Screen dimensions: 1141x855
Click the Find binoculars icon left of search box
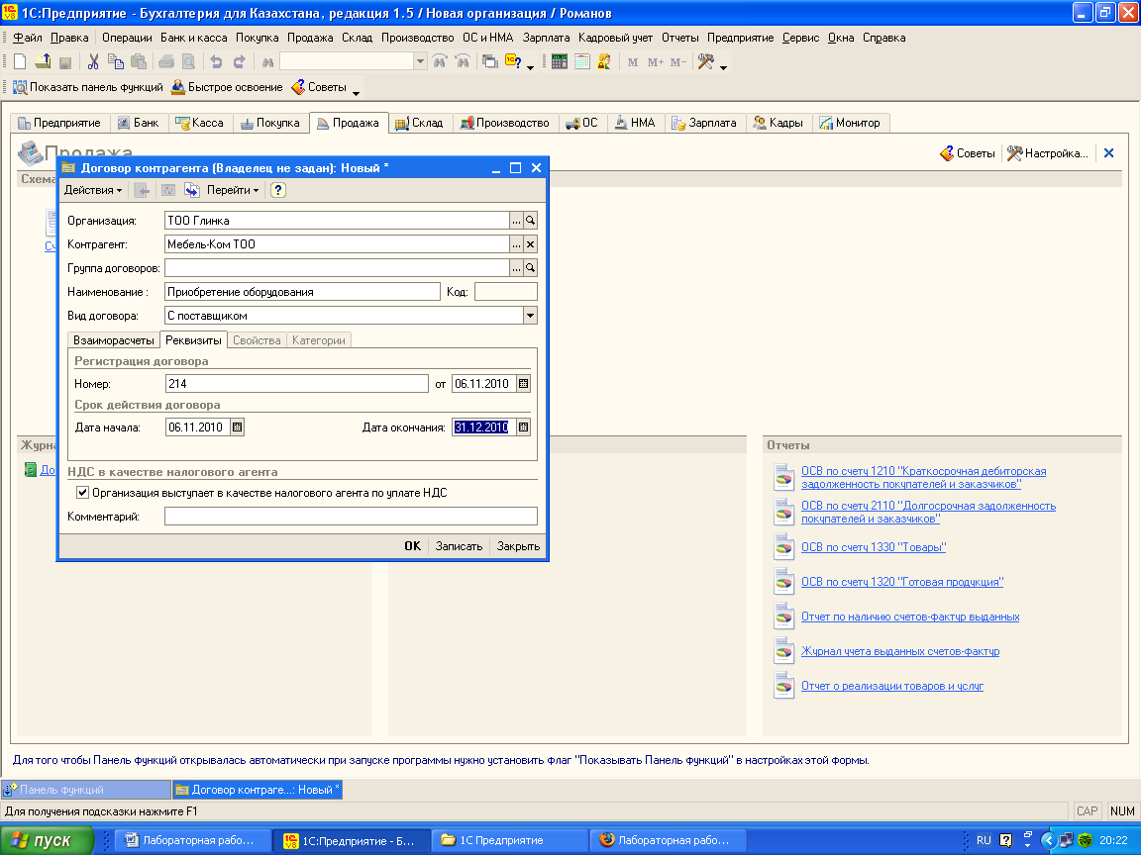point(267,62)
